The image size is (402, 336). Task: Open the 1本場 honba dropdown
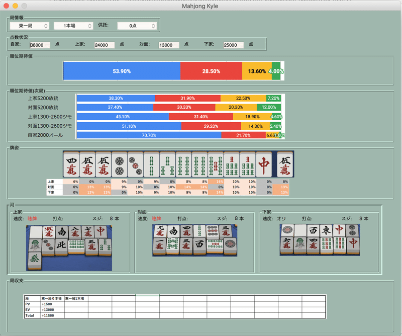[x=73, y=26]
